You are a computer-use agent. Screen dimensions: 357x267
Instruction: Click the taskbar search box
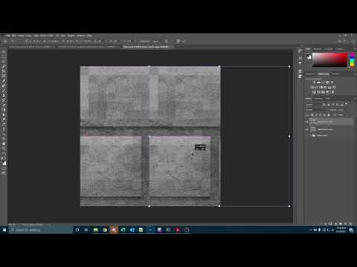41,230
